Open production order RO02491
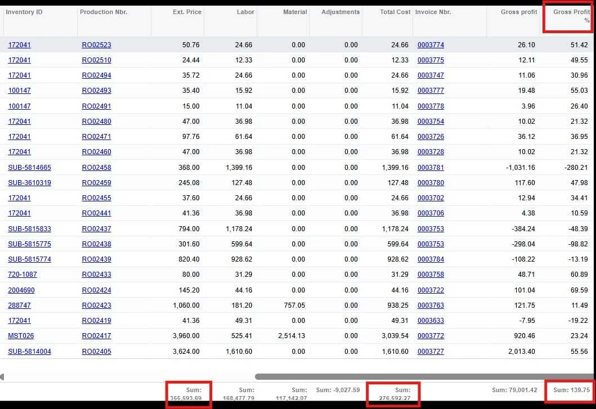 click(x=97, y=106)
